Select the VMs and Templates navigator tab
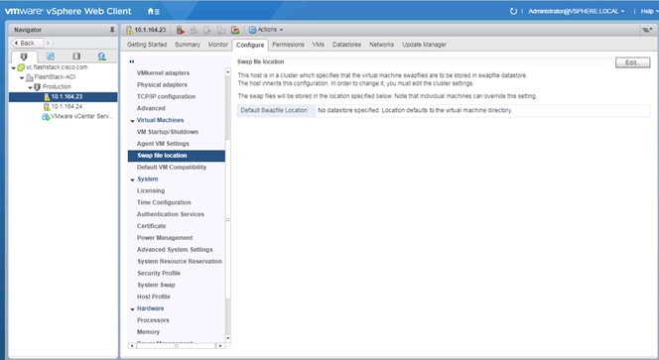 click(51, 57)
